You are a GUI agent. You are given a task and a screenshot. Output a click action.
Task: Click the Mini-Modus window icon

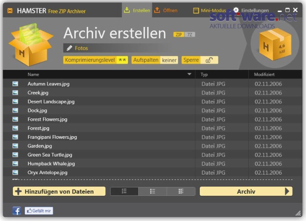click(x=196, y=11)
